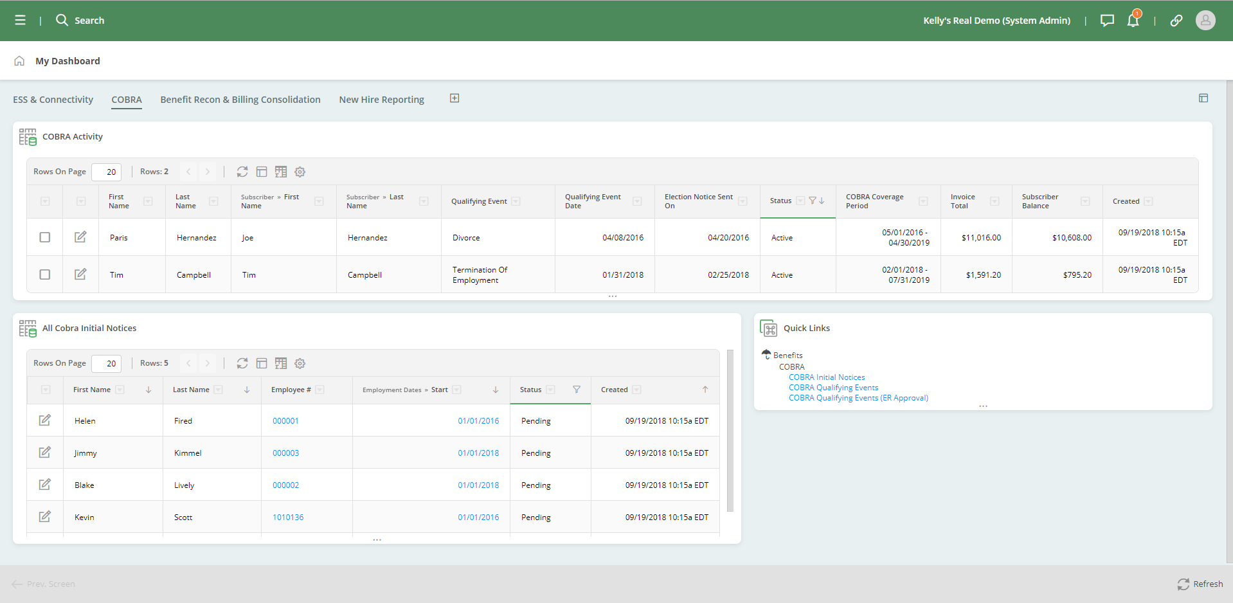Click the link chain icon in header
Screen dimensions: 1233x603
coord(1176,21)
